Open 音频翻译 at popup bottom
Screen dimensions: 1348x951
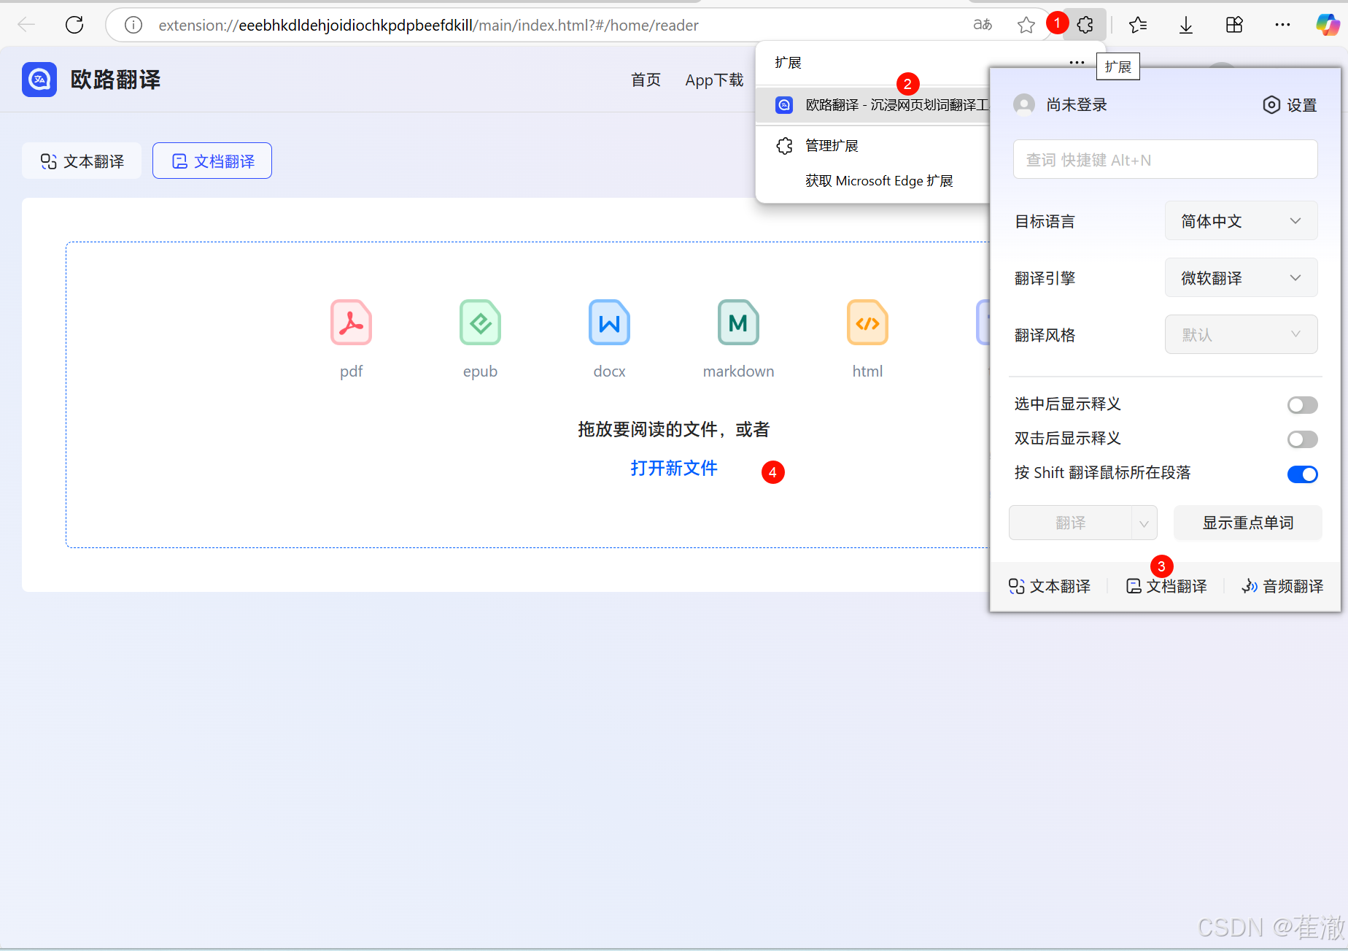(1282, 586)
